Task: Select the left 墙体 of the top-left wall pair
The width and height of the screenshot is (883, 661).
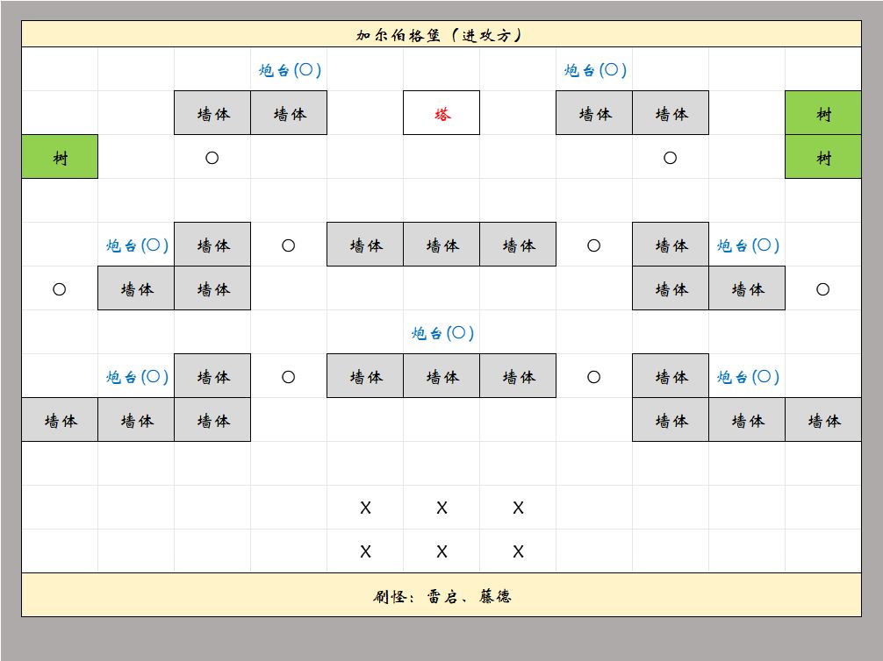Action: click(212, 113)
